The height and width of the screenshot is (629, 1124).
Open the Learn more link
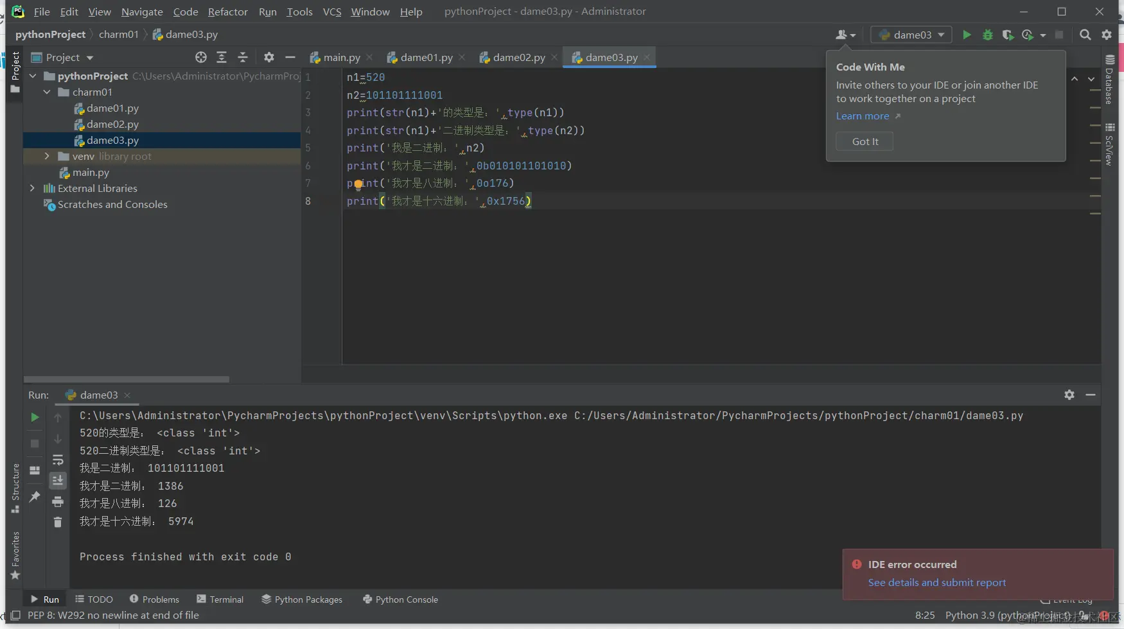click(863, 116)
